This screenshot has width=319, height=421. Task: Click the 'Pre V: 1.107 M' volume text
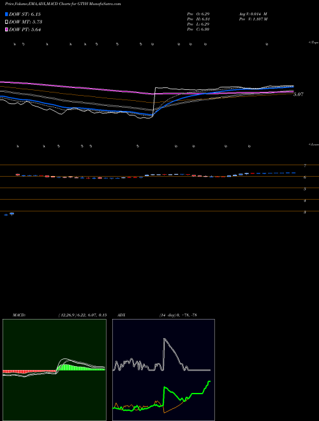[x=253, y=19]
